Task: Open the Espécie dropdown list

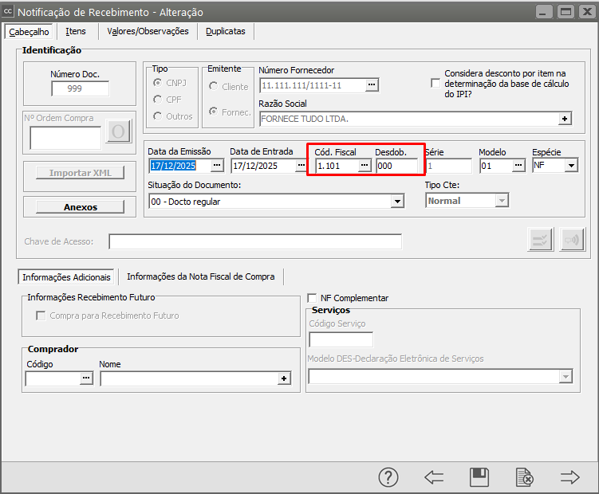Action: (572, 166)
